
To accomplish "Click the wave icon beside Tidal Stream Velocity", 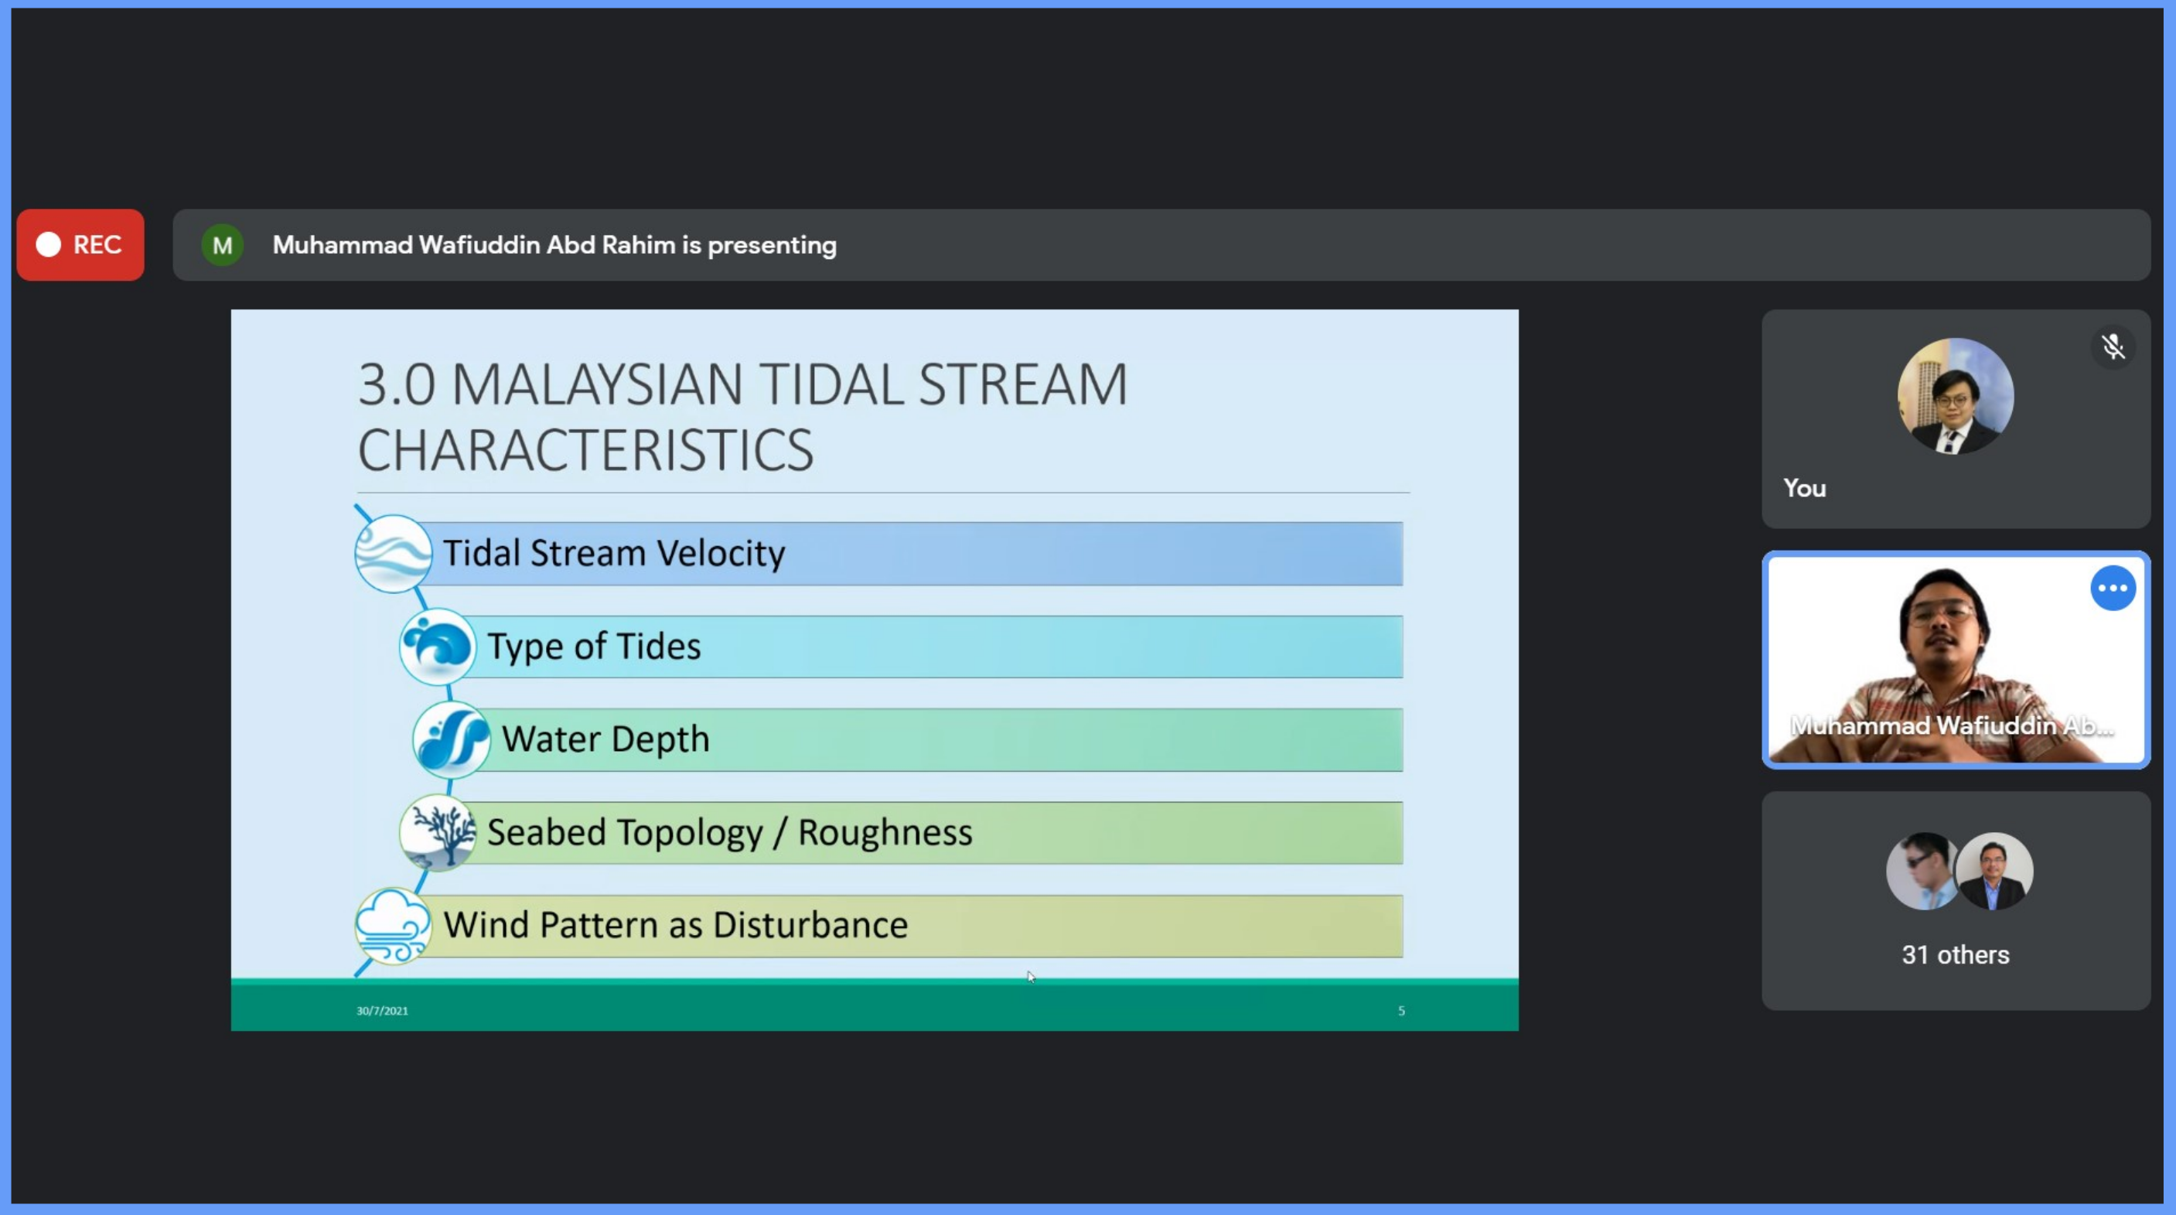I will click(393, 554).
